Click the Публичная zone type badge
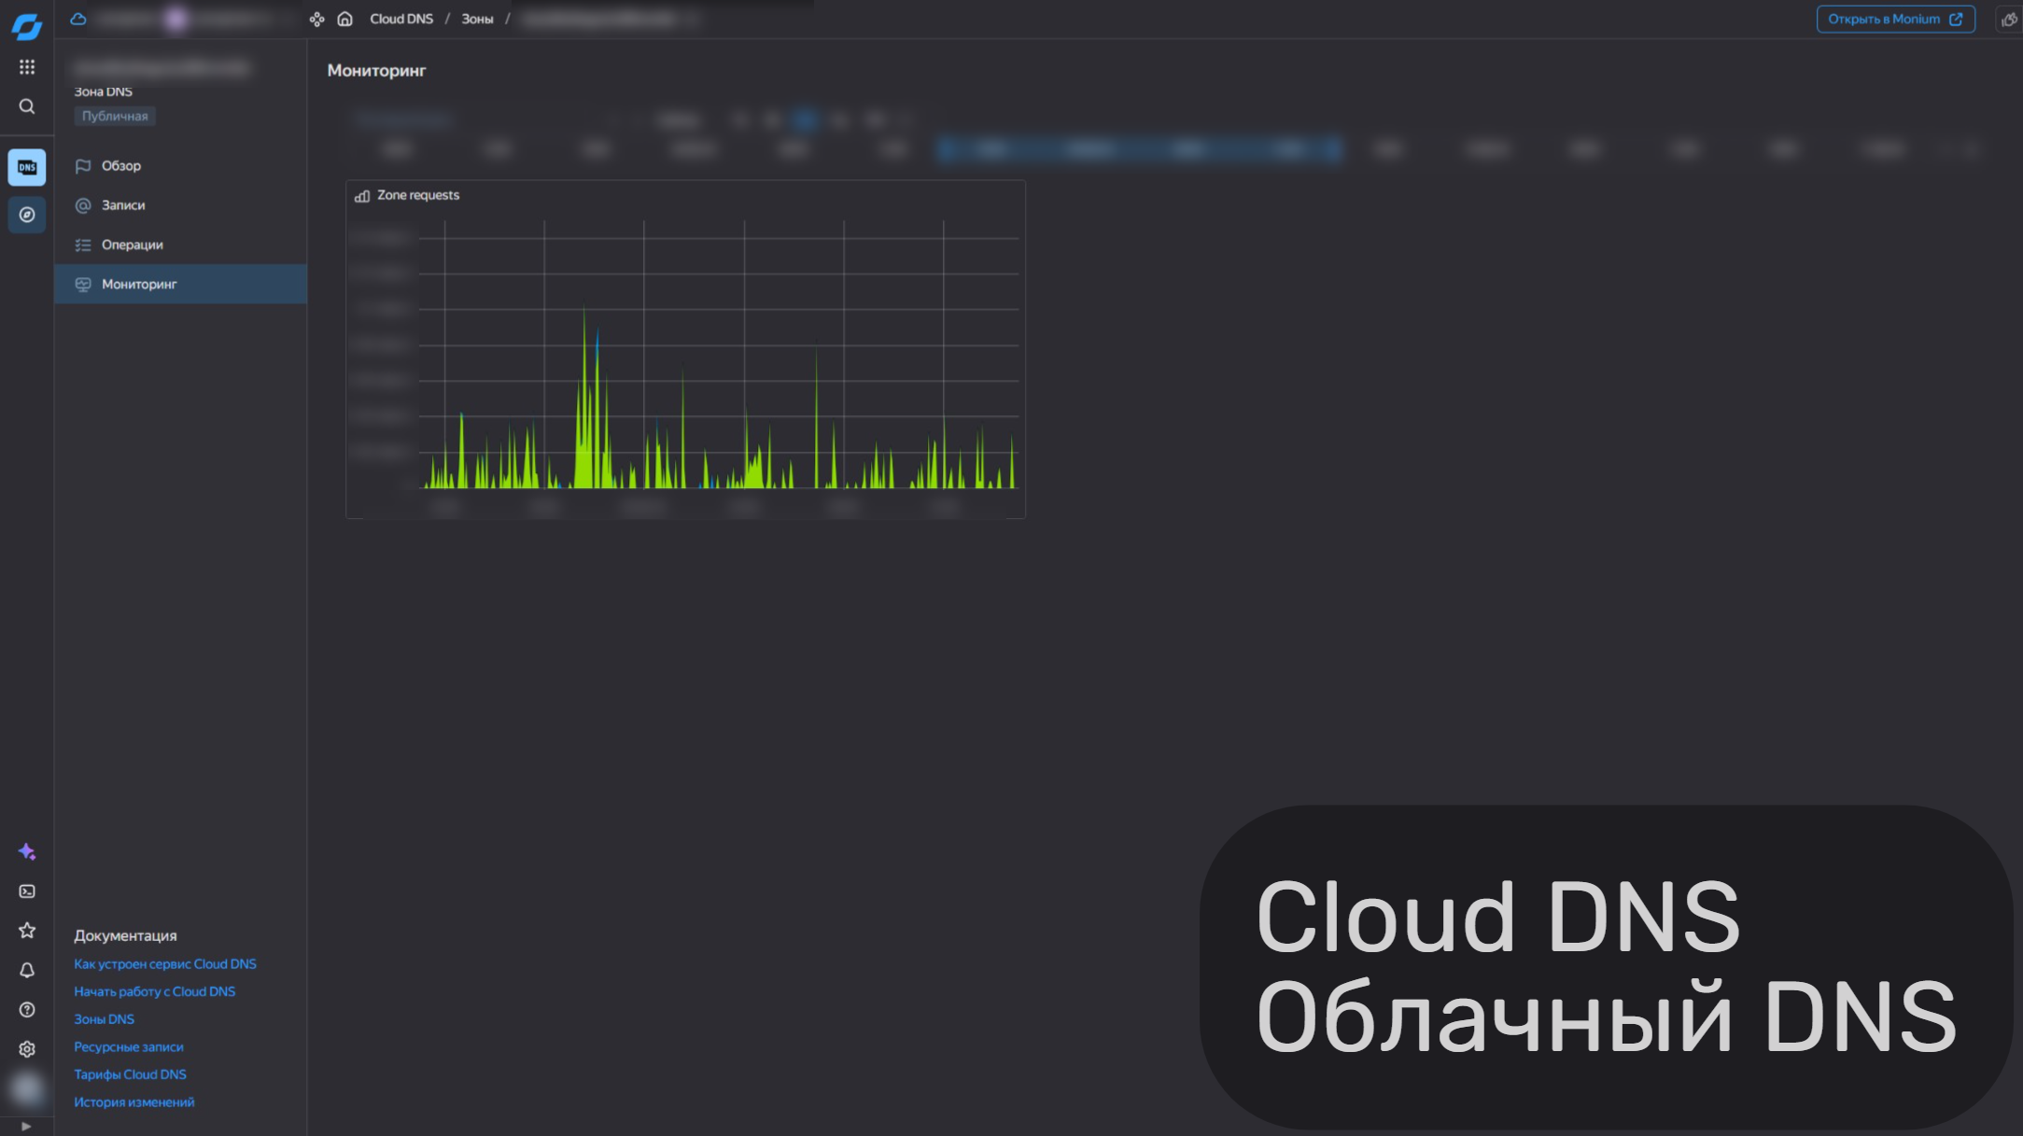Screen dimensions: 2023x1136 [x=115, y=116]
